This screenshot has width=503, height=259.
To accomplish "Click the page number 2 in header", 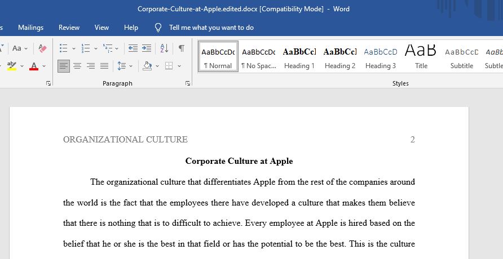I will (413, 140).
